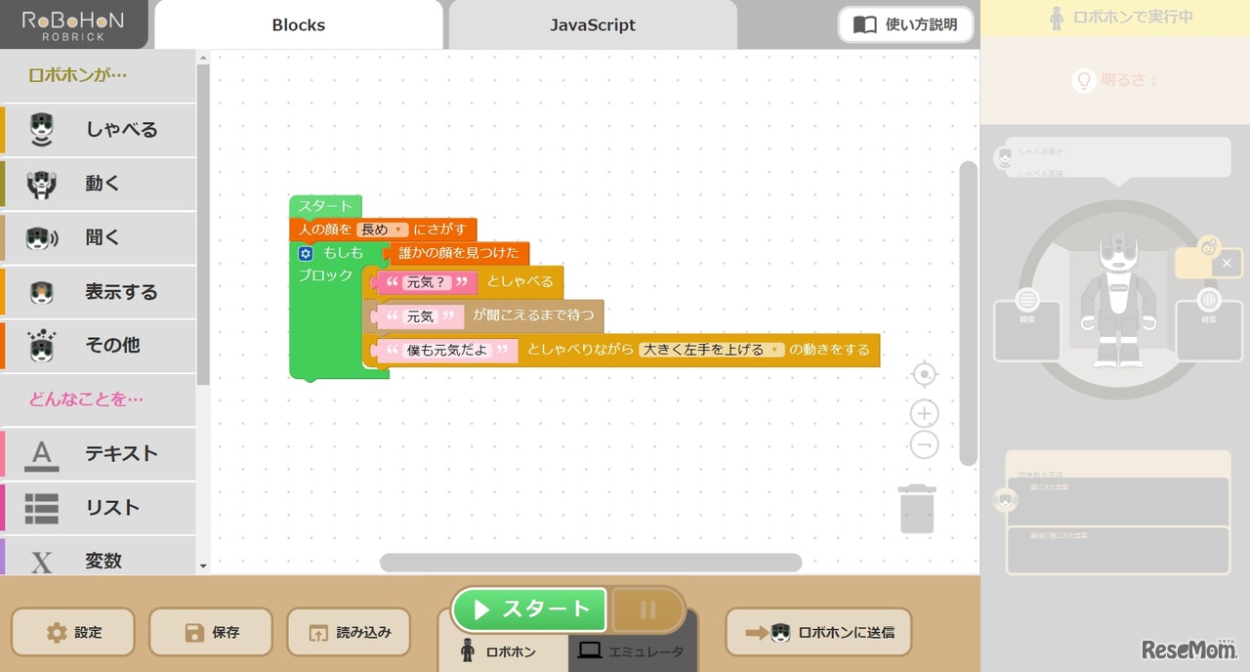1250x672 pixels.
Task: Edit the 元気 listen text field
Action: 421,316
